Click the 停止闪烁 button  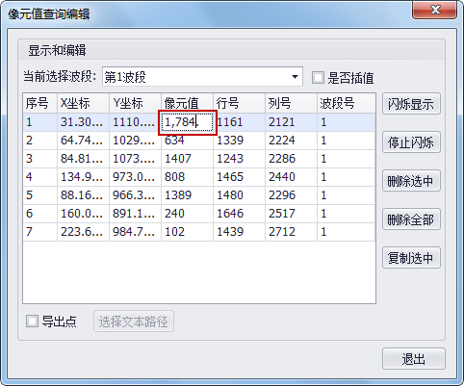pos(411,142)
